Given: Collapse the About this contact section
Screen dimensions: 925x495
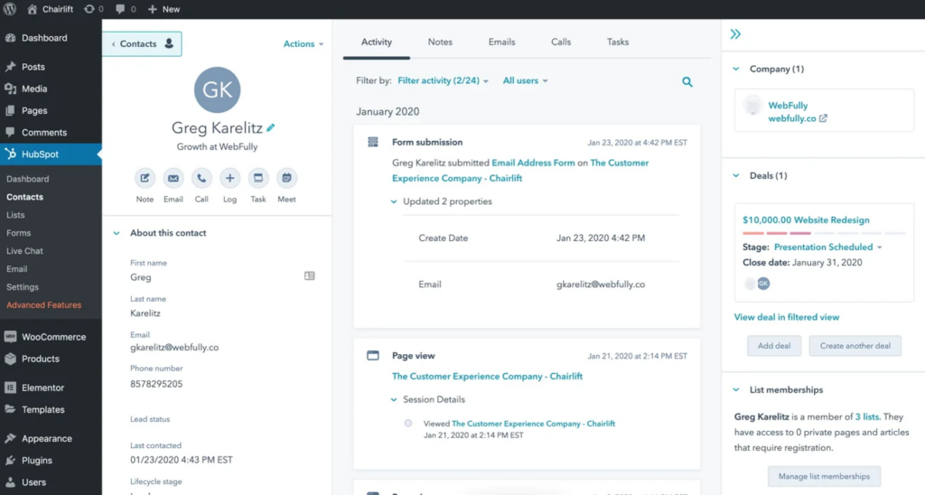Looking at the screenshot, I should coord(116,233).
